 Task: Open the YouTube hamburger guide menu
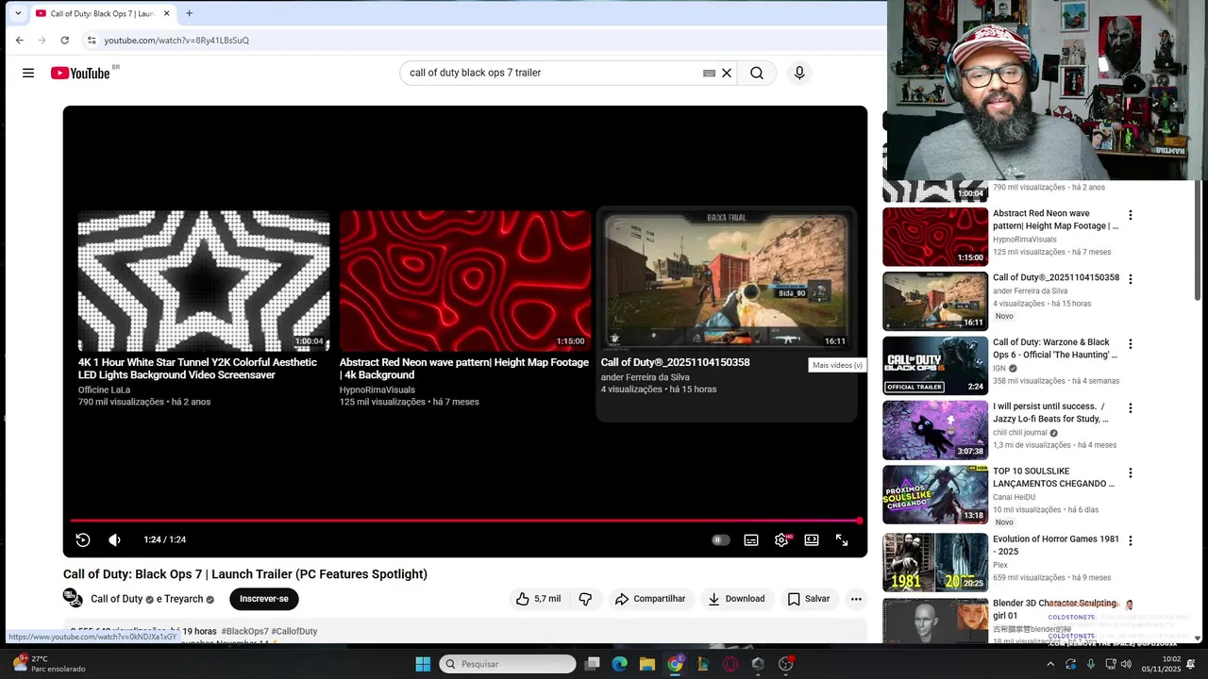[28, 73]
